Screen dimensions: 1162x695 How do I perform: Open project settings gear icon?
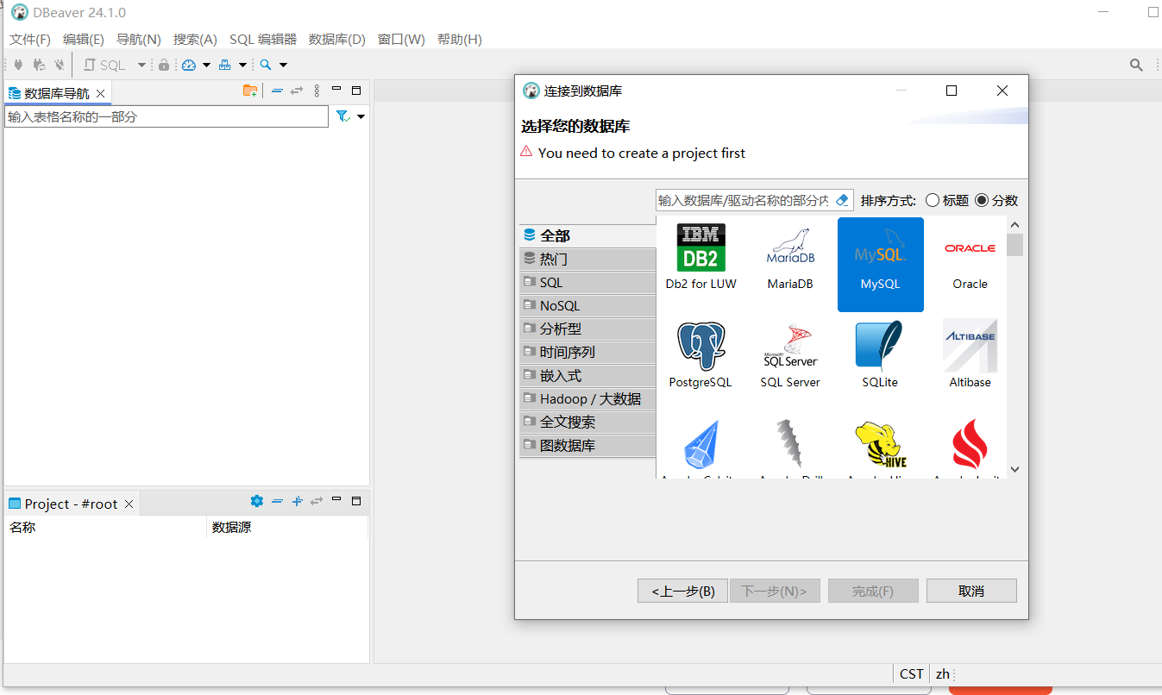tap(256, 501)
